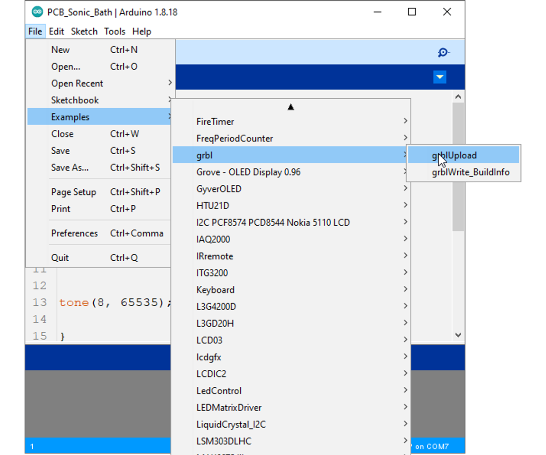Screen dimensions: 546x455
Task: Expand the Keyboard examples submenu
Action: pyautogui.click(x=291, y=290)
